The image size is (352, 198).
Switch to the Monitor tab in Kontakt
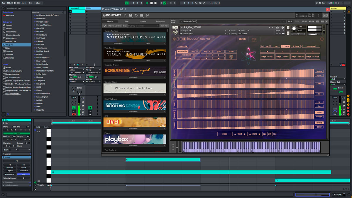tap(143, 21)
